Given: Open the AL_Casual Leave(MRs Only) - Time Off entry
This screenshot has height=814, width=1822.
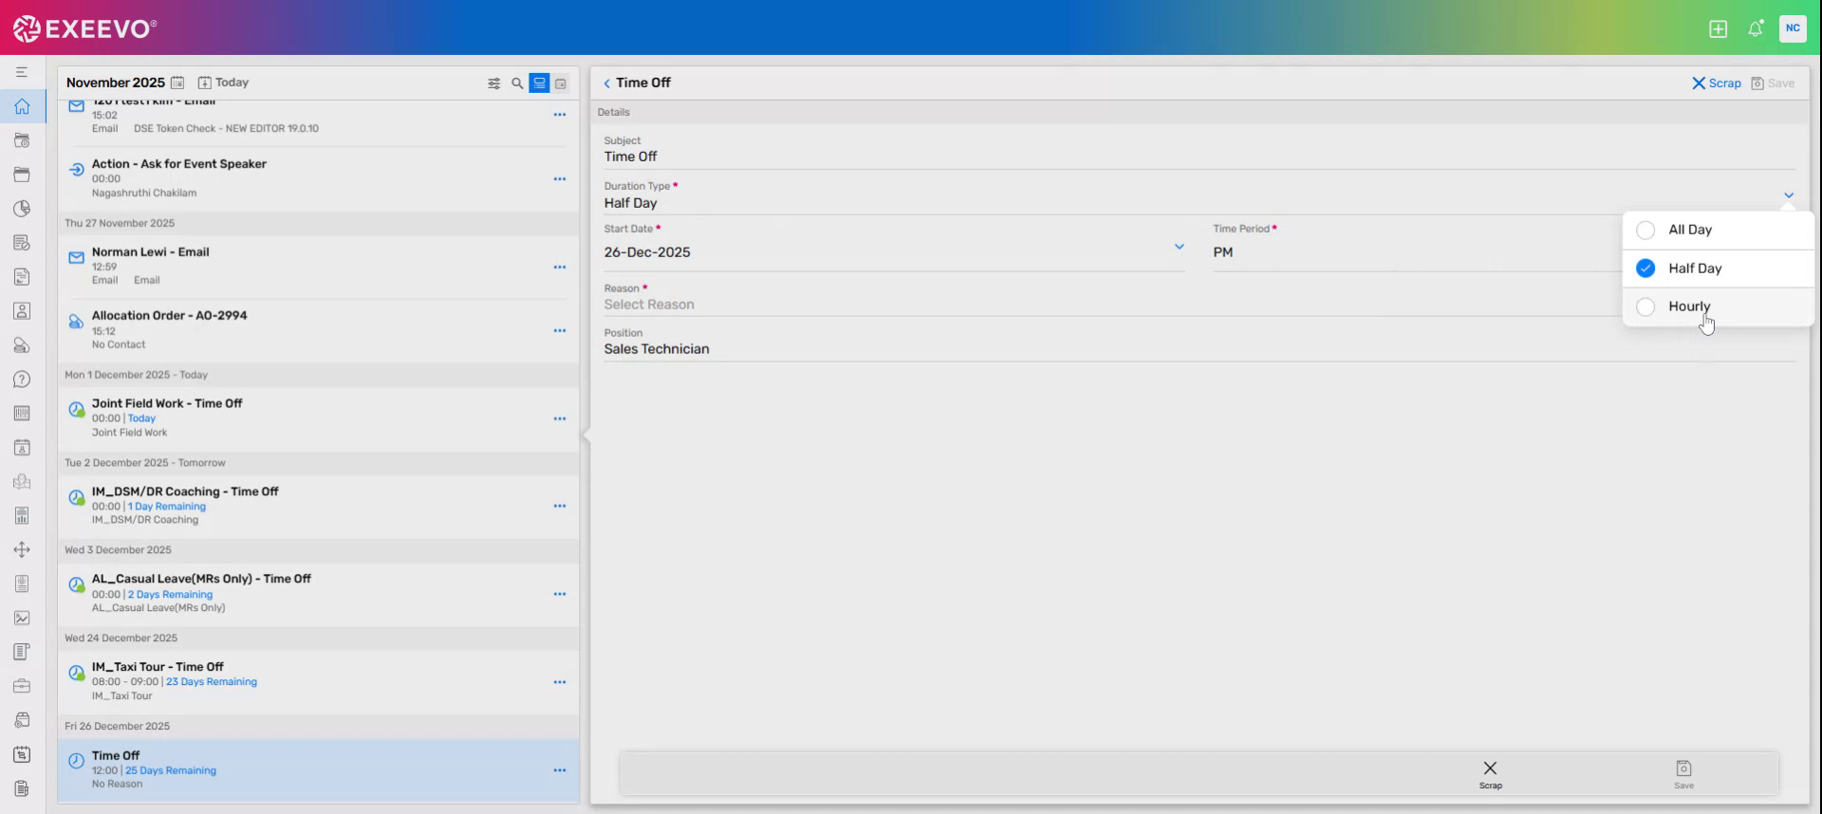Looking at the screenshot, I should tap(318, 594).
